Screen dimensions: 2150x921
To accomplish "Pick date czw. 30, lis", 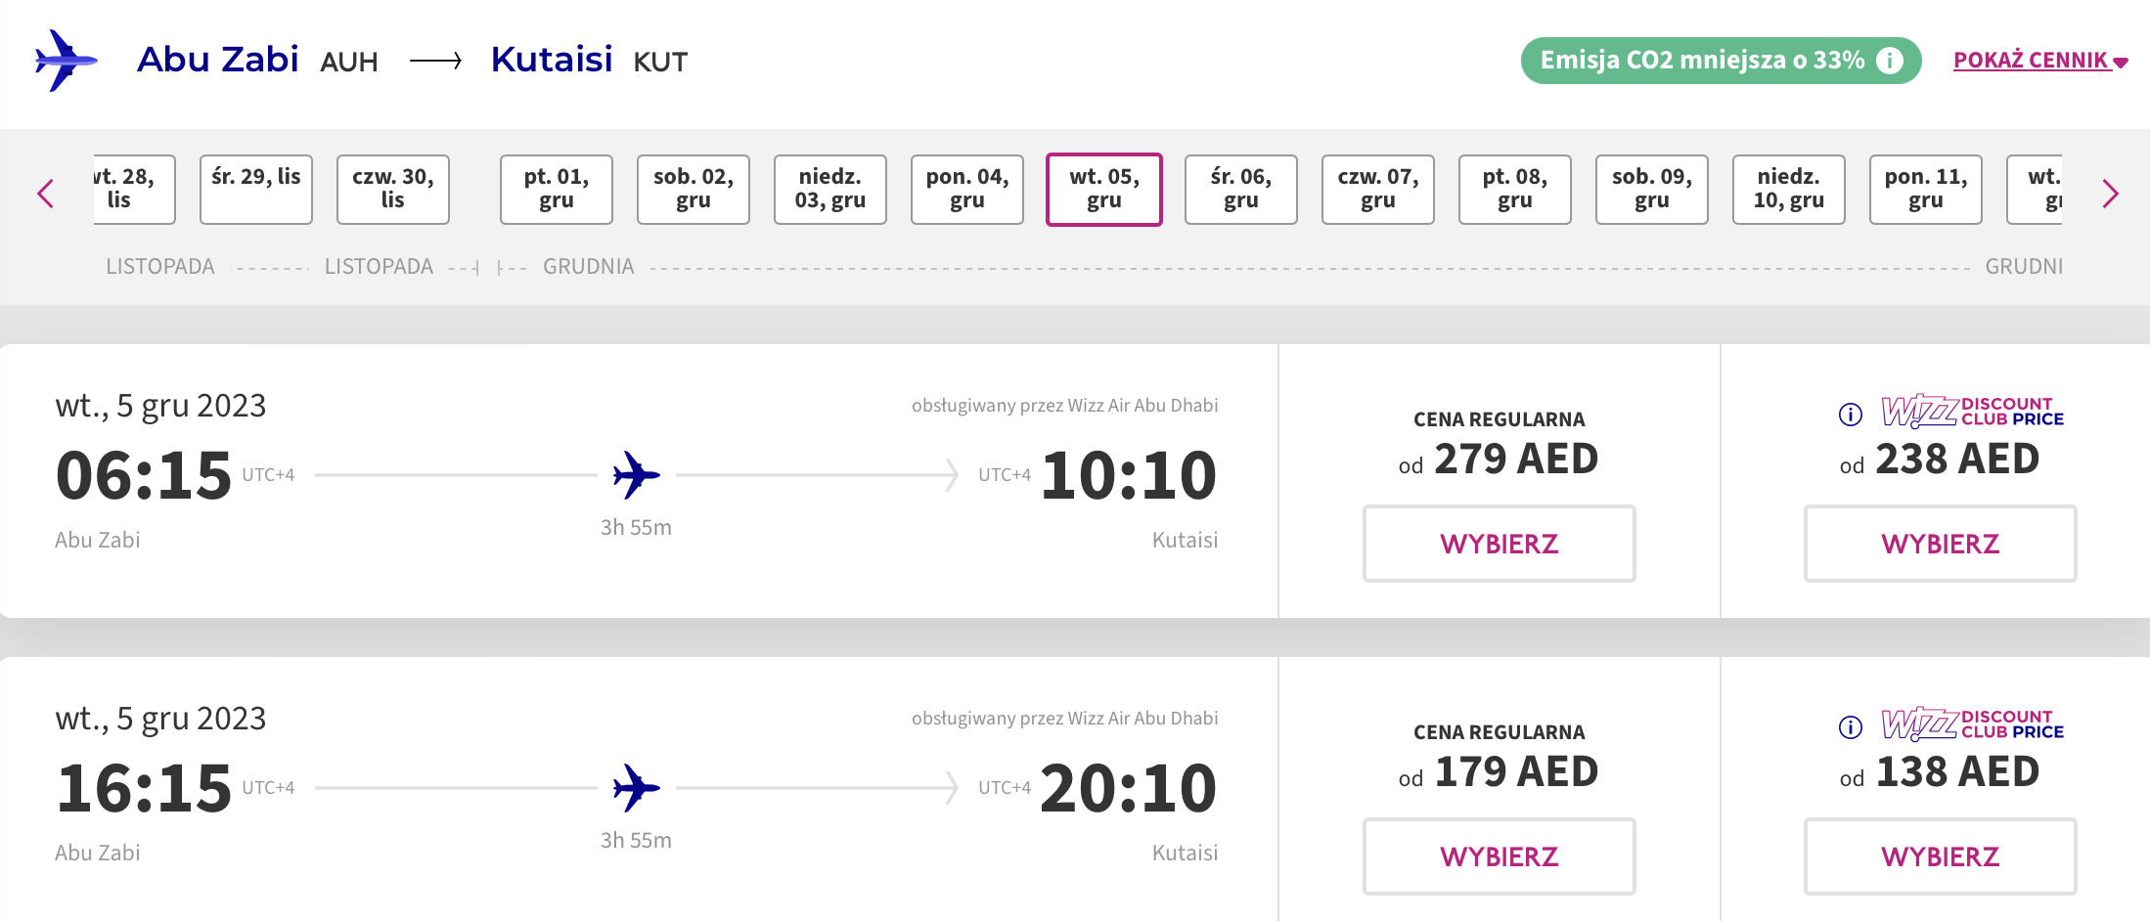I will coord(393,190).
